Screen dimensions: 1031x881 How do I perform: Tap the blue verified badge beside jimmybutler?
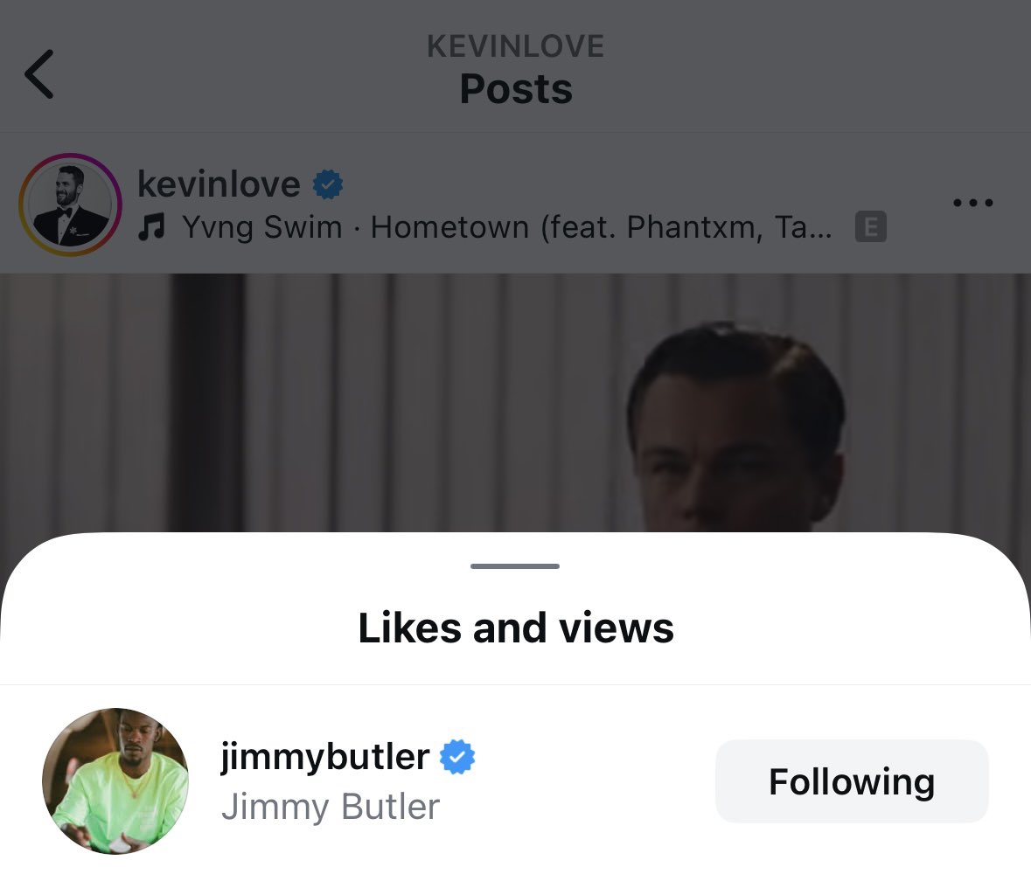(x=456, y=757)
